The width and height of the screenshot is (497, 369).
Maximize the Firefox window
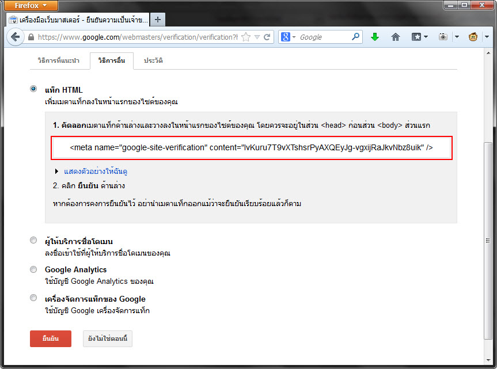[464, 5]
